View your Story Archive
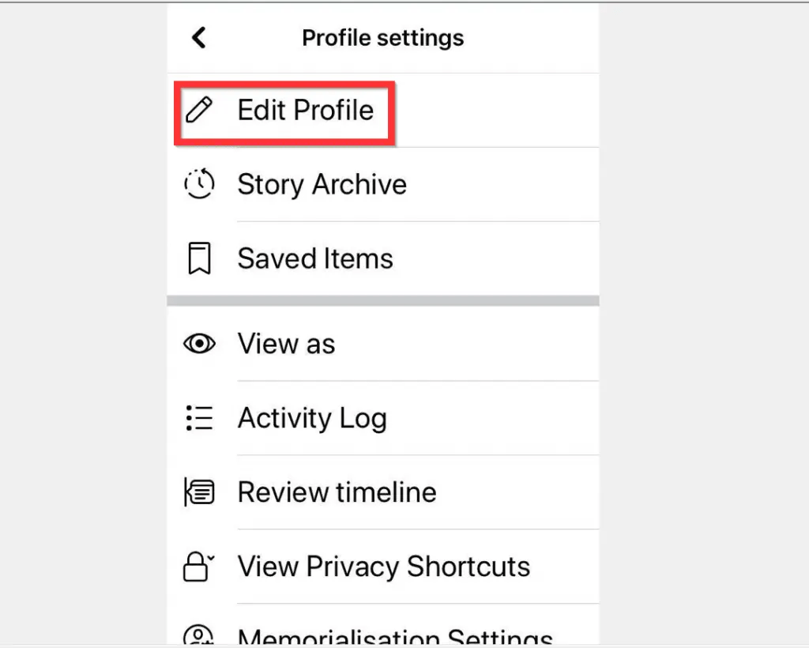Screen dimensions: 809x648 coord(322,184)
